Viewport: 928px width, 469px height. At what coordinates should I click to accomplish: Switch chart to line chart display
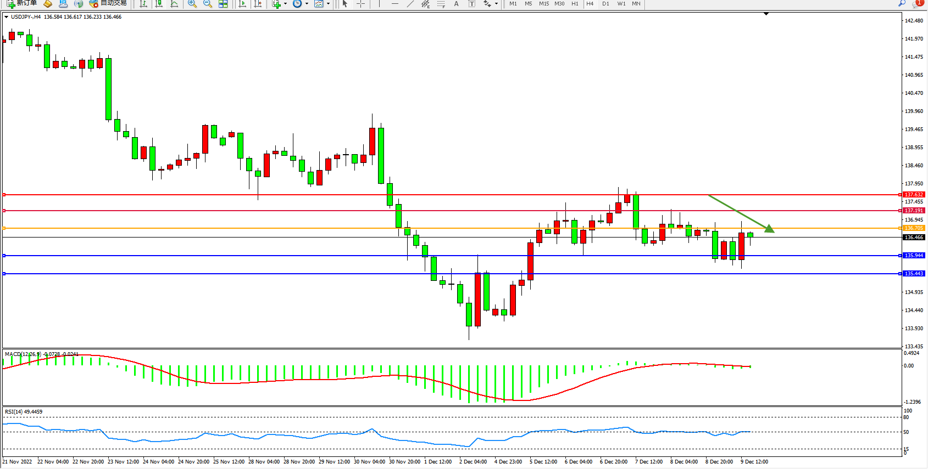[x=174, y=4]
